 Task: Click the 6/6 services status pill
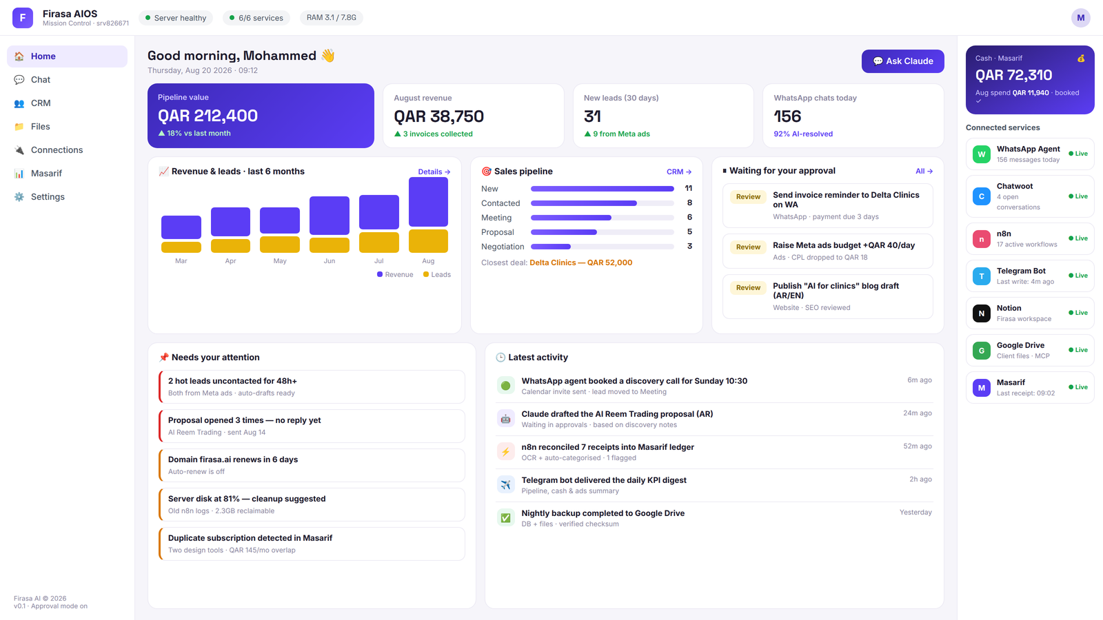point(256,18)
